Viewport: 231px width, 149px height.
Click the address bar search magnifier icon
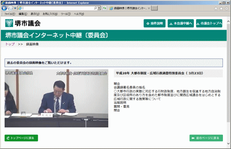pyautogui.click(x=95, y=8)
